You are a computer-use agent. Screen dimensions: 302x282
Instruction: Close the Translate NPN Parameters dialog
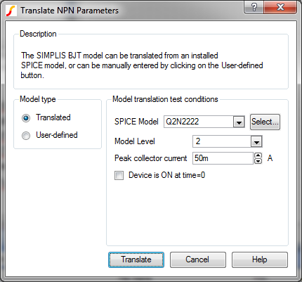point(280,7)
